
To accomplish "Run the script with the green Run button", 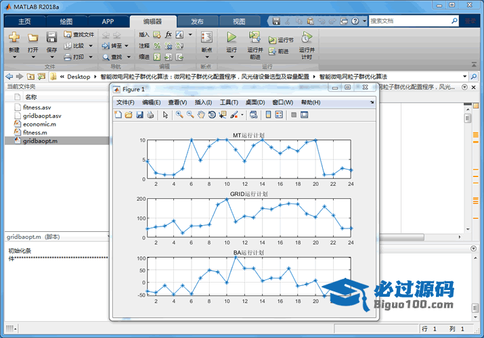I will point(232,38).
